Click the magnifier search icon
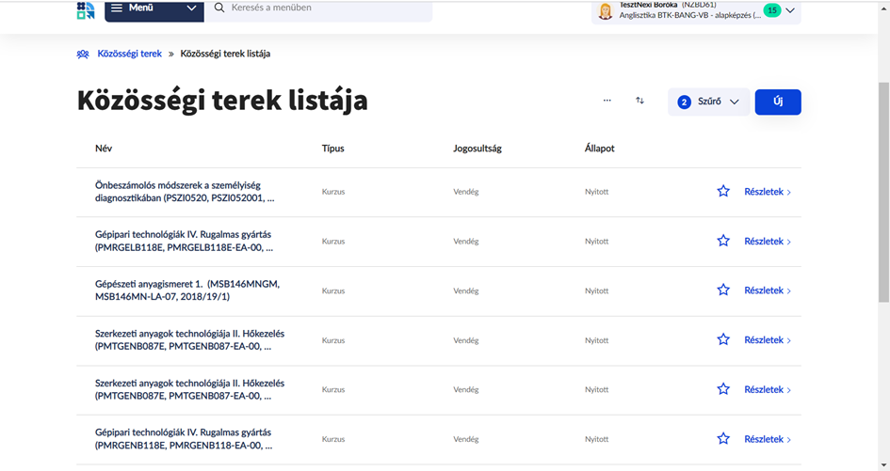 [x=219, y=8]
